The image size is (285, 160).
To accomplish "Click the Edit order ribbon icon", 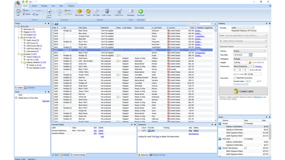I will pos(18,12).
